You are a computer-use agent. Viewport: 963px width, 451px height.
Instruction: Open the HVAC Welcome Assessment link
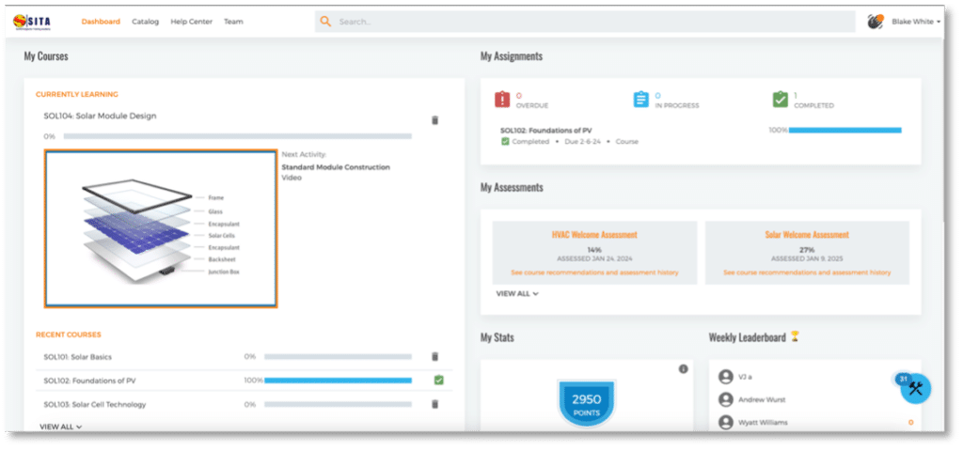(x=594, y=235)
